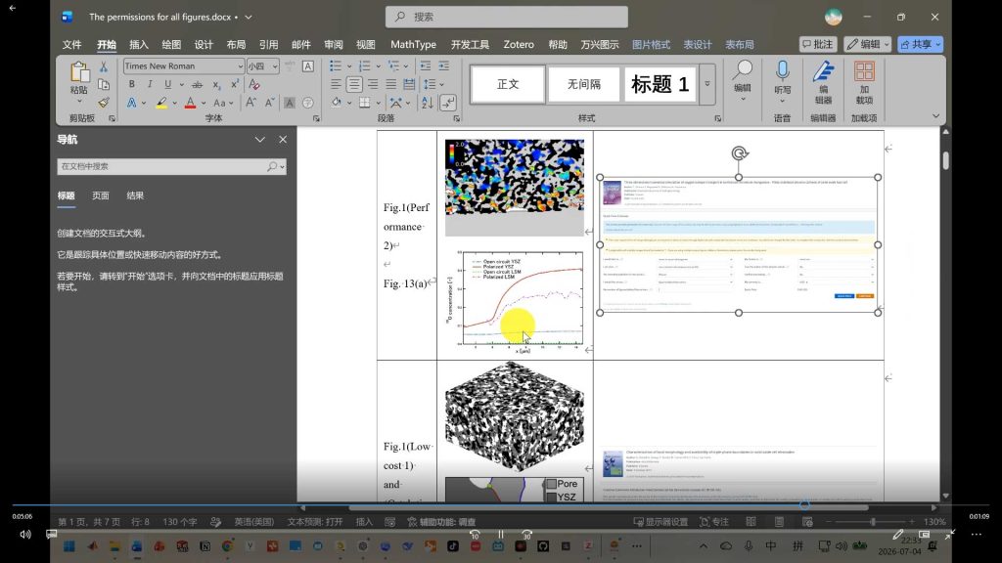Click the Bullets list icon
The height and width of the screenshot is (563, 1002).
point(336,65)
